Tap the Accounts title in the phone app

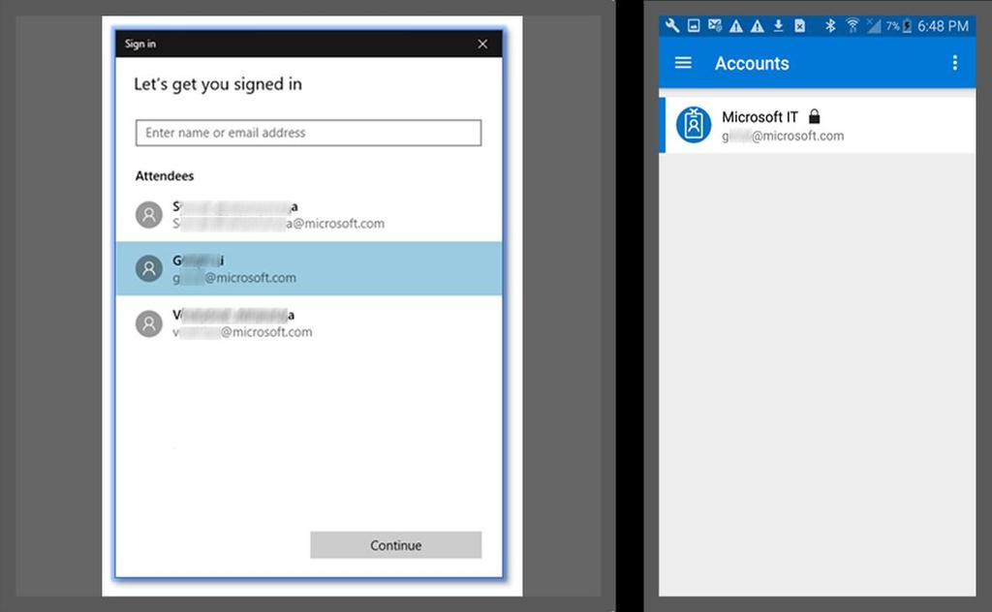(x=752, y=63)
